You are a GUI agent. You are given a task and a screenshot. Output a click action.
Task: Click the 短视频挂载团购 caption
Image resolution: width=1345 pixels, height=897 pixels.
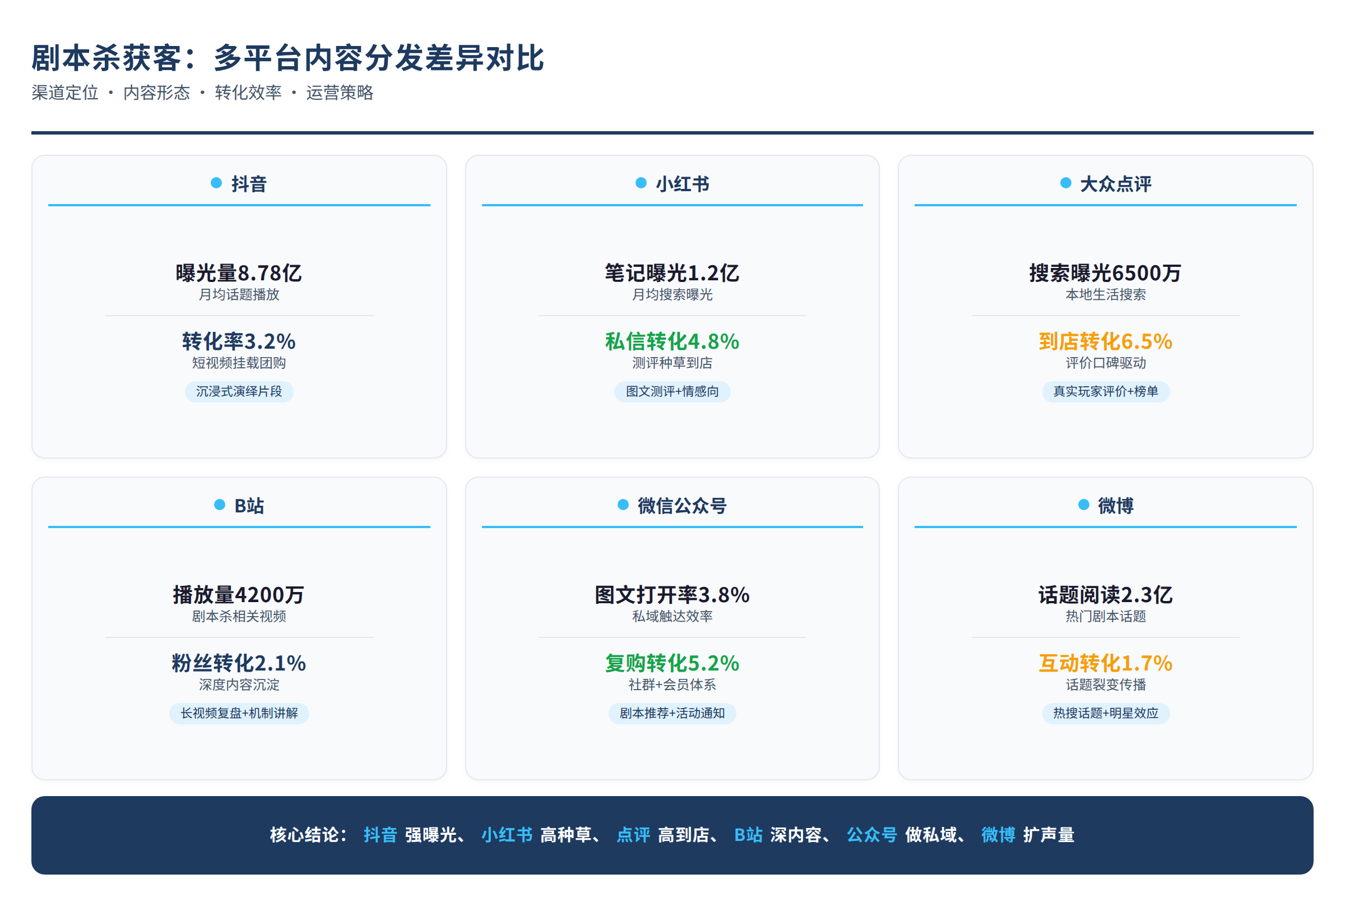point(239,363)
